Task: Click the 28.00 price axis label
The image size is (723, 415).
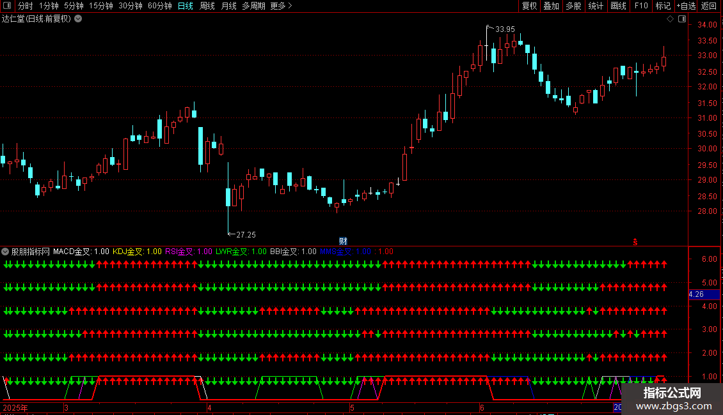Action: coord(707,211)
